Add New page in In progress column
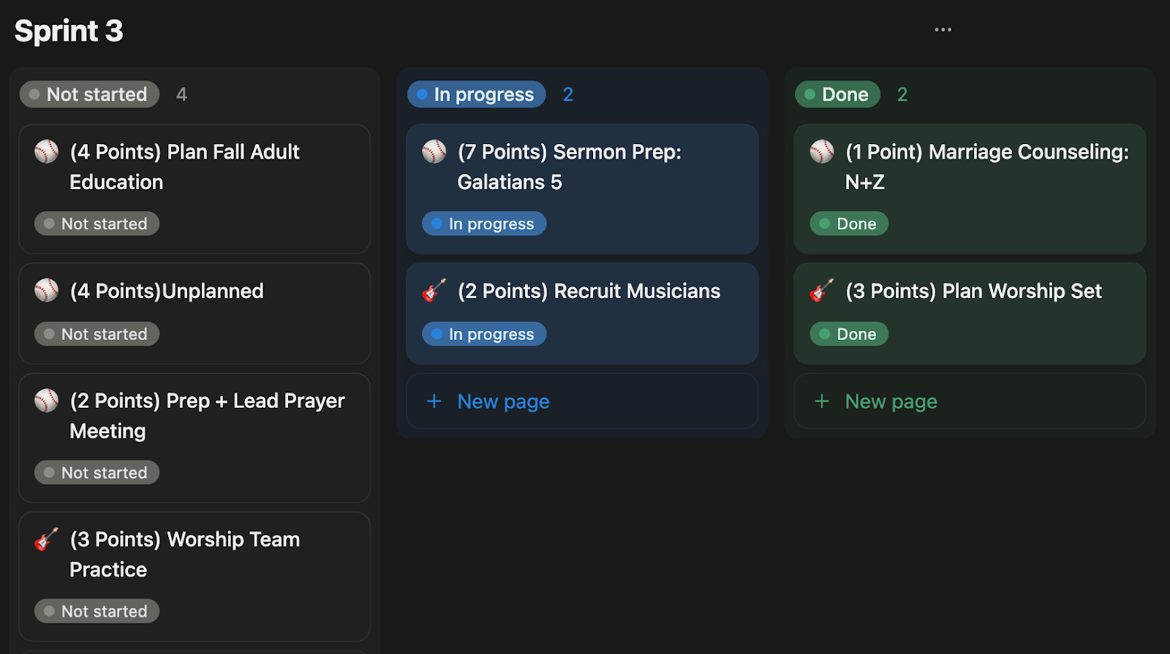This screenshot has height=654, width=1170. click(503, 401)
